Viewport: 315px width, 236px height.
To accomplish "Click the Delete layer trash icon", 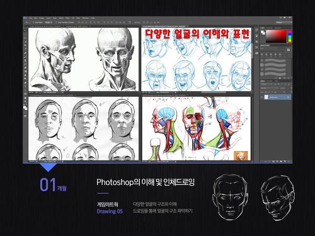I will click(x=289, y=161).
